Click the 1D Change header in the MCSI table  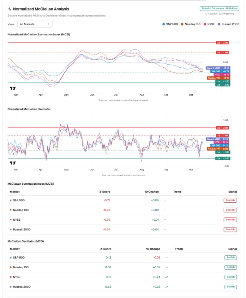152,192
